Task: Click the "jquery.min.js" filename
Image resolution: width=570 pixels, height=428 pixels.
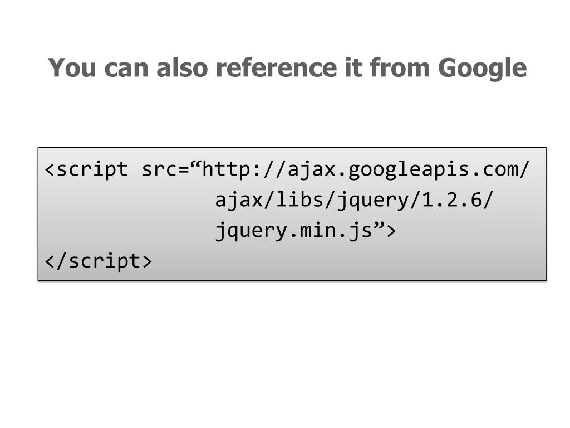Action: click(294, 231)
